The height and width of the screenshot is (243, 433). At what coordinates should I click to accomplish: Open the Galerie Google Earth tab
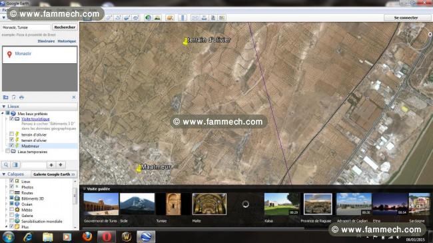pos(54,174)
